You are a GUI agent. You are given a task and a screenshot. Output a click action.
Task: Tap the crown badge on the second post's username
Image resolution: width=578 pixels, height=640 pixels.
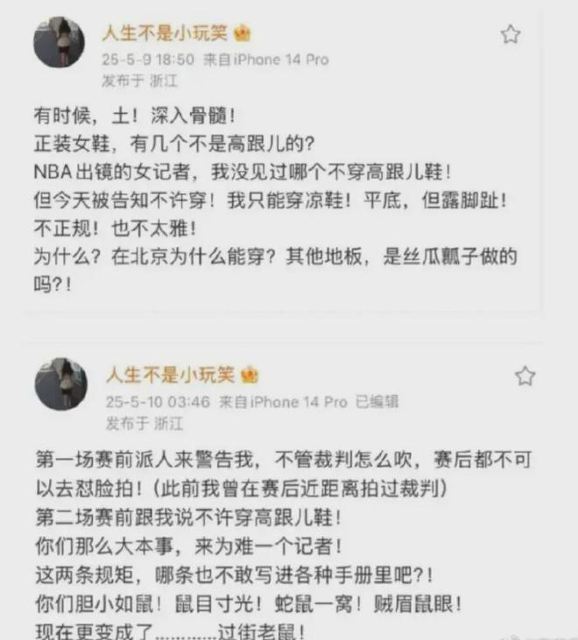tap(249, 375)
